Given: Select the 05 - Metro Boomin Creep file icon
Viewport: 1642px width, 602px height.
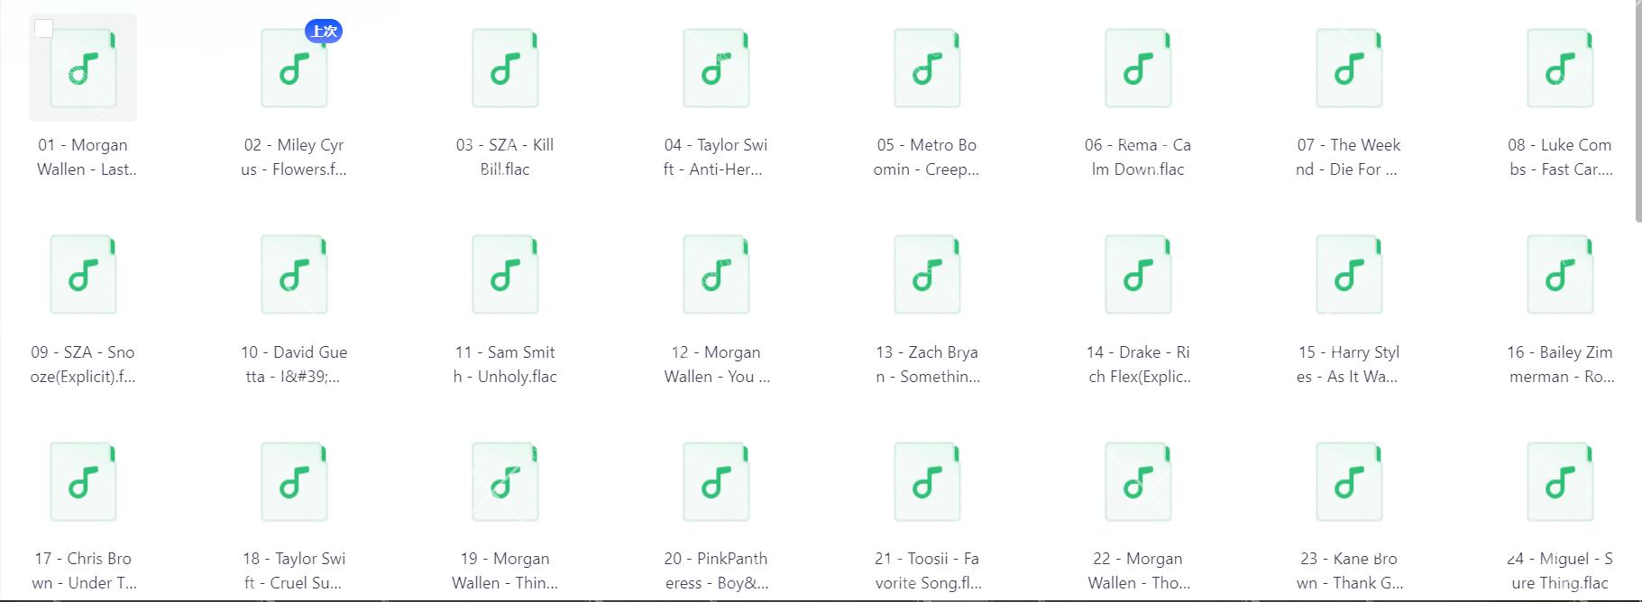Looking at the screenshot, I should point(927,68).
